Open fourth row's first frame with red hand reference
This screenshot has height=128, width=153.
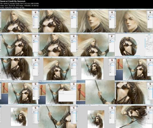(19, 92)
